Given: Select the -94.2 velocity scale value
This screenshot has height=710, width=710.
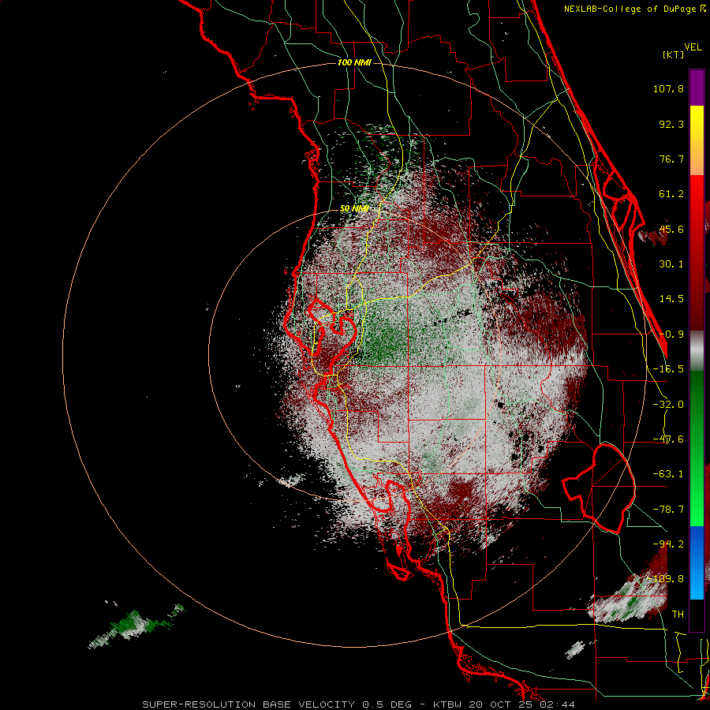Looking at the screenshot, I should coord(668,544).
